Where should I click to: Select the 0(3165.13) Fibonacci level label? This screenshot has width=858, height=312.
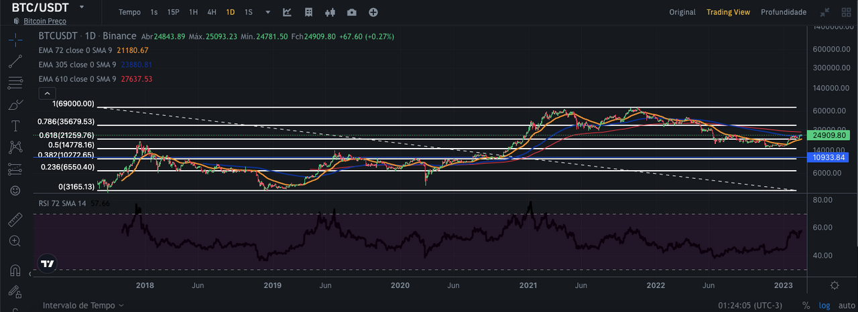click(76, 187)
